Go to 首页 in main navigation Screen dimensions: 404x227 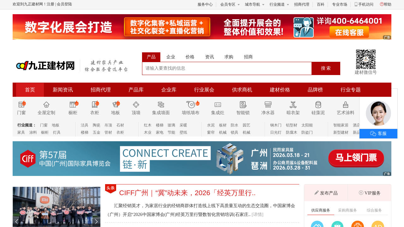(30, 90)
